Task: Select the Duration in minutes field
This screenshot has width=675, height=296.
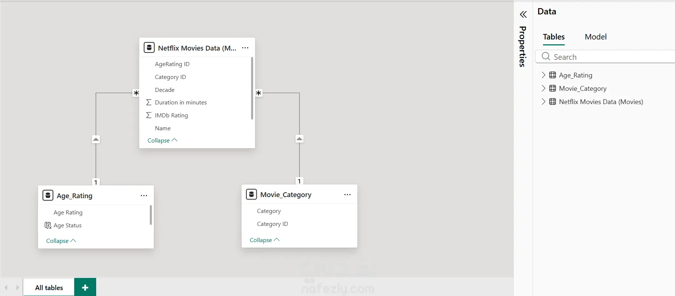Action: [x=181, y=102]
